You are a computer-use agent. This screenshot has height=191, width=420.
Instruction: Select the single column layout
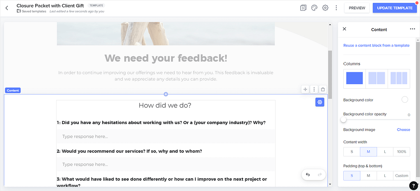pos(354,78)
